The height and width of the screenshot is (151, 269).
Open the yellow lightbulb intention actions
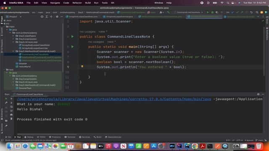pyautogui.click(x=82, y=66)
